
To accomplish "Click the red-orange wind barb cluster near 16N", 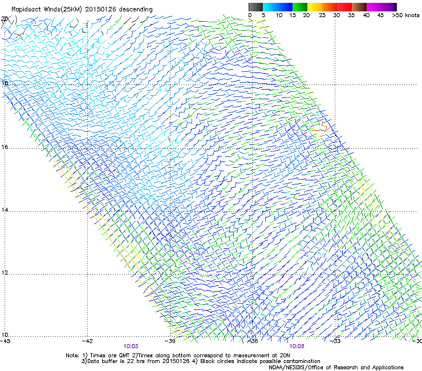I will click(321, 129).
